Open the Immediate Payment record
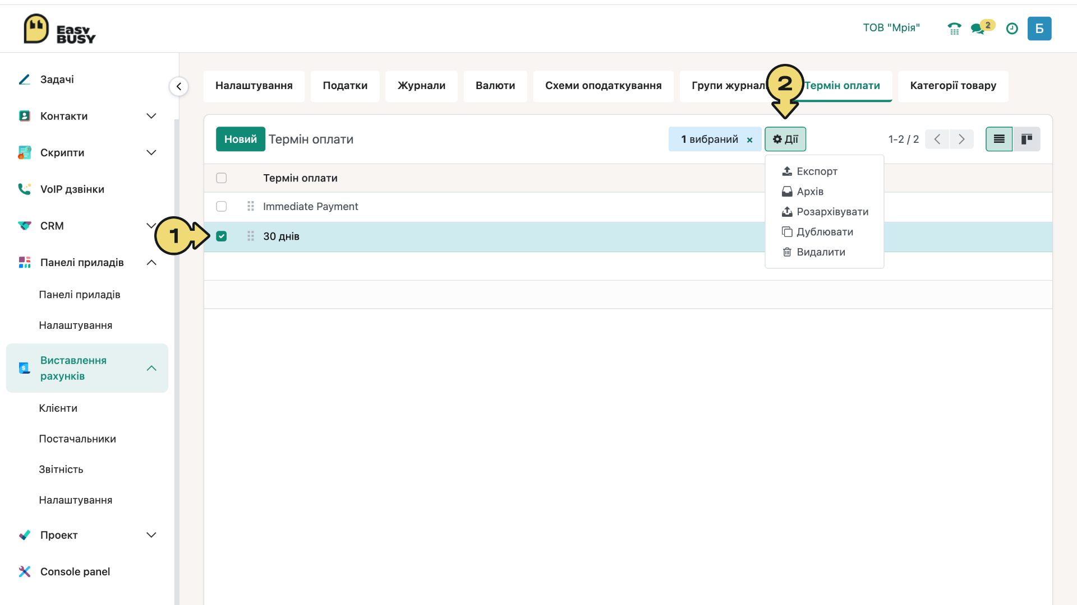This screenshot has width=1077, height=605. (x=310, y=206)
